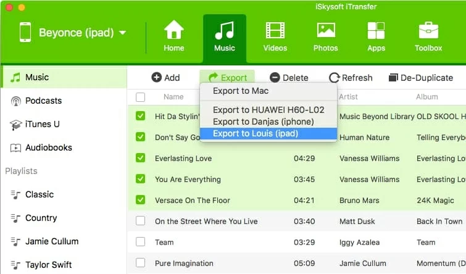This screenshot has height=274, width=466.
Task: Sort by the Album column header
Action: (426, 97)
